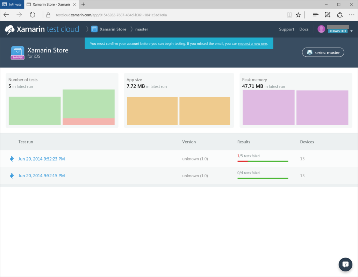Viewport: 358px width, 277px height.
Task: Click 47.71 MB peak memory value
Action: 252,86
